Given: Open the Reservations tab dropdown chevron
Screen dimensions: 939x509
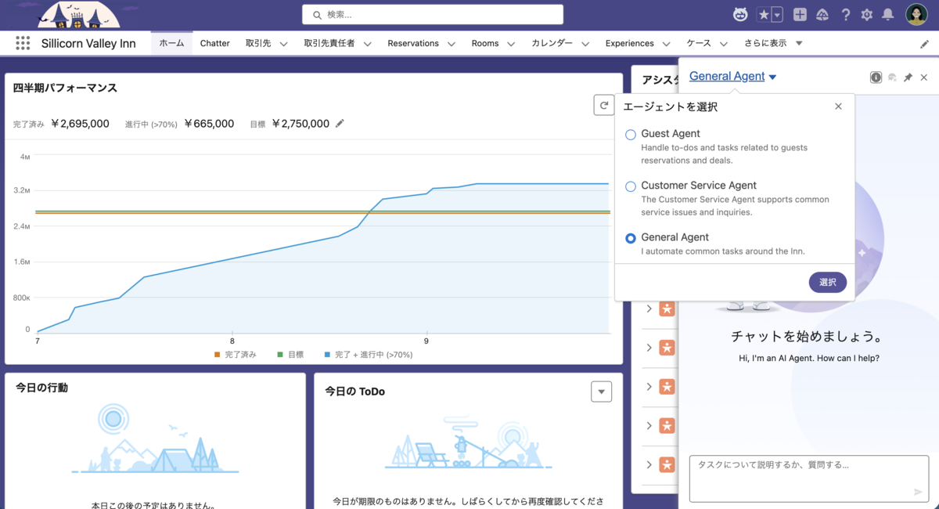Looking at the screenshot, I should 452,44.
